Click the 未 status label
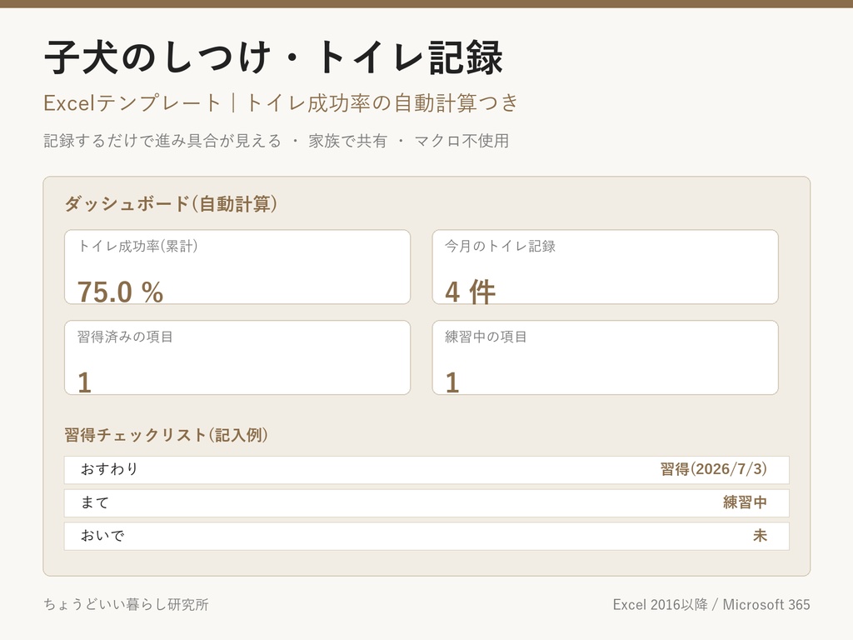This screenshot has height=640, width=853. tap(760, 536)
